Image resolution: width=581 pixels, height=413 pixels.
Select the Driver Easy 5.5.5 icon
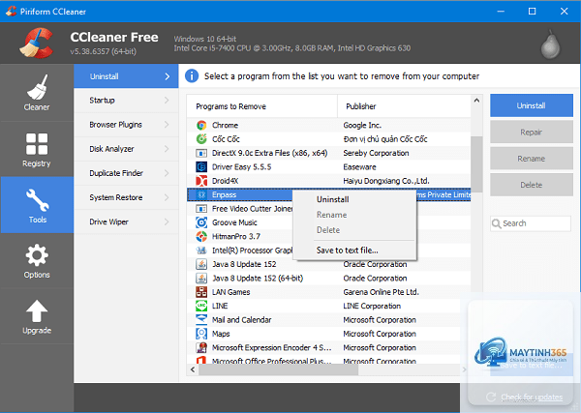201,167
